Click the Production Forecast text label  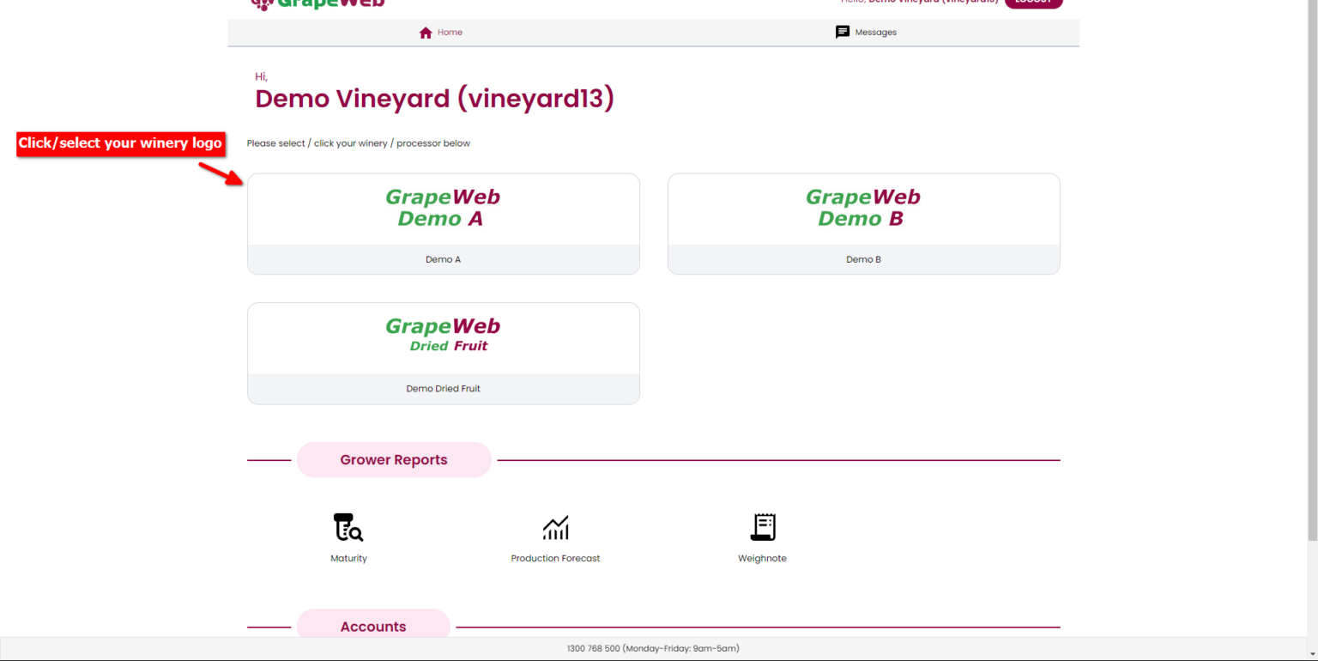click(x=555, y=558)
